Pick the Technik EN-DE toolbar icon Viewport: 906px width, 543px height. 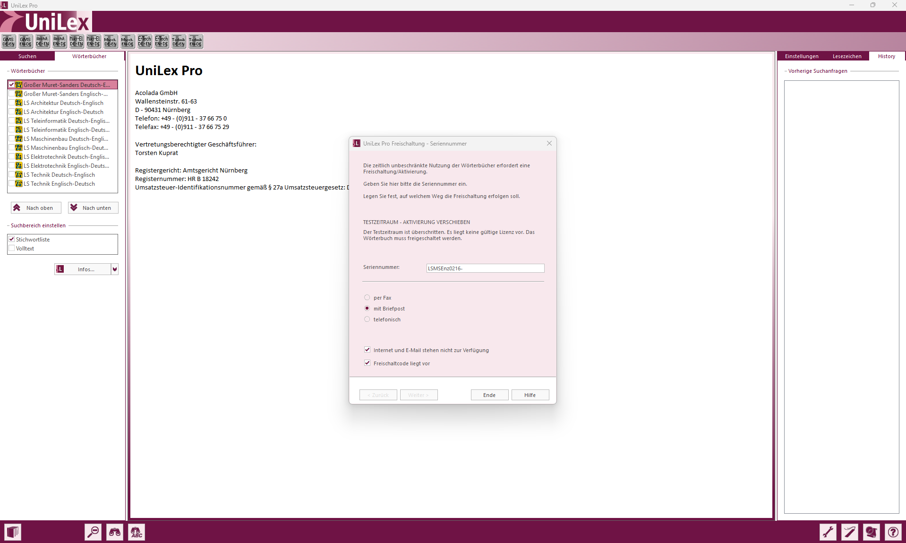click(x=196, y=42)
